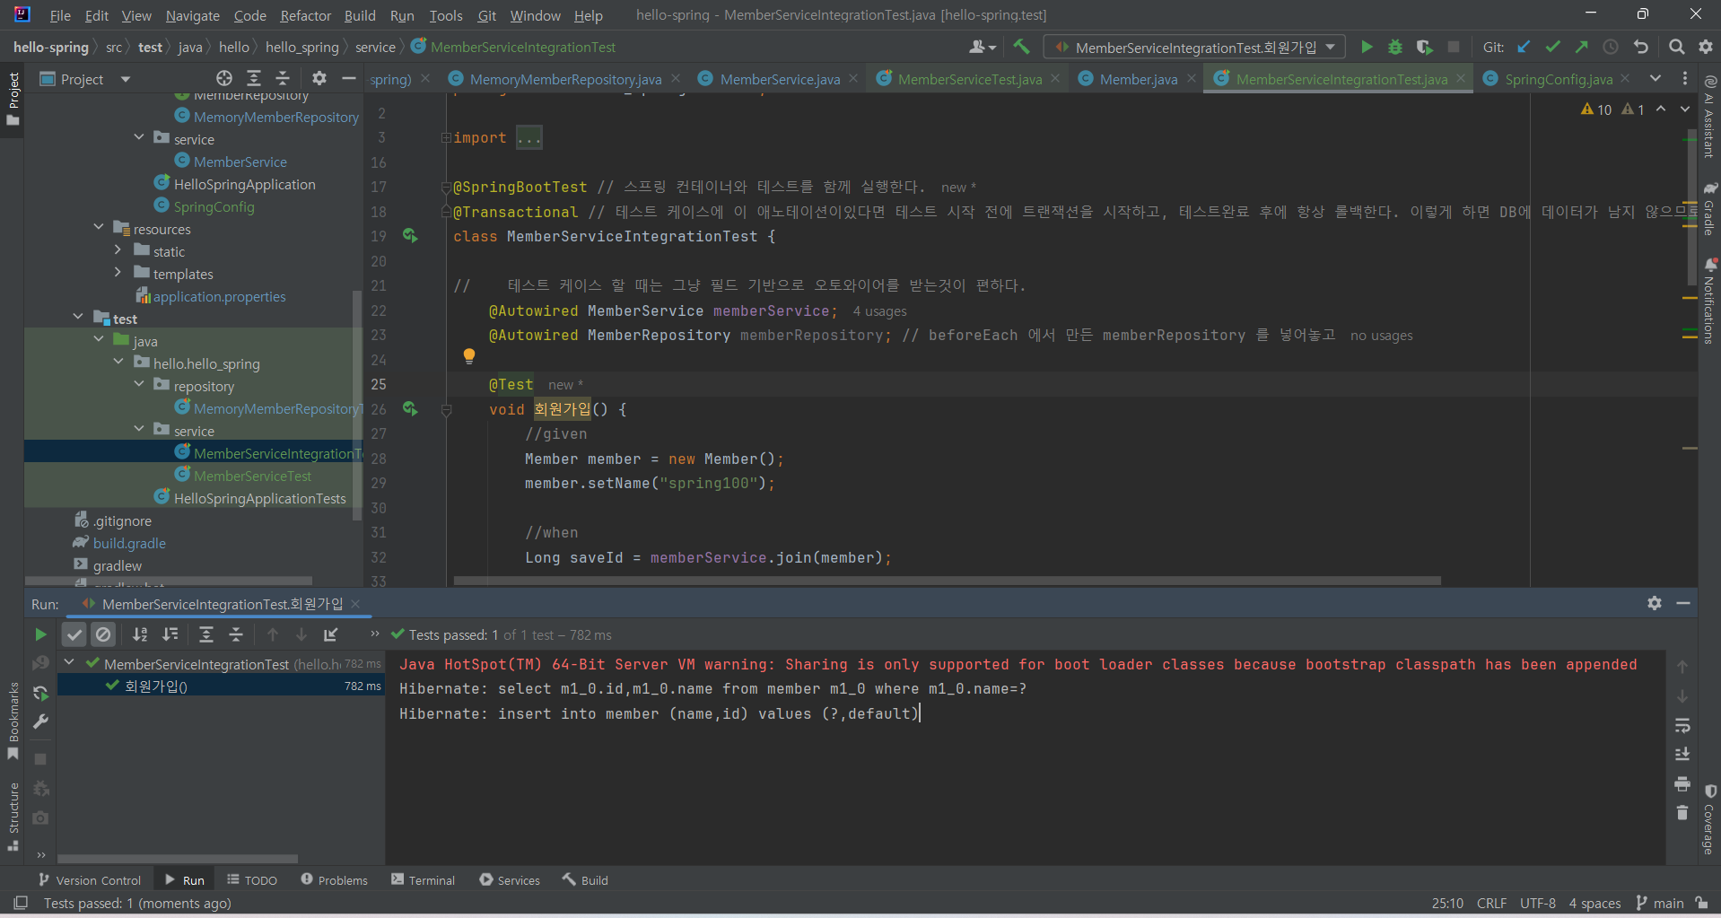Clear console with trash icon

click(x=1682, y=813)
